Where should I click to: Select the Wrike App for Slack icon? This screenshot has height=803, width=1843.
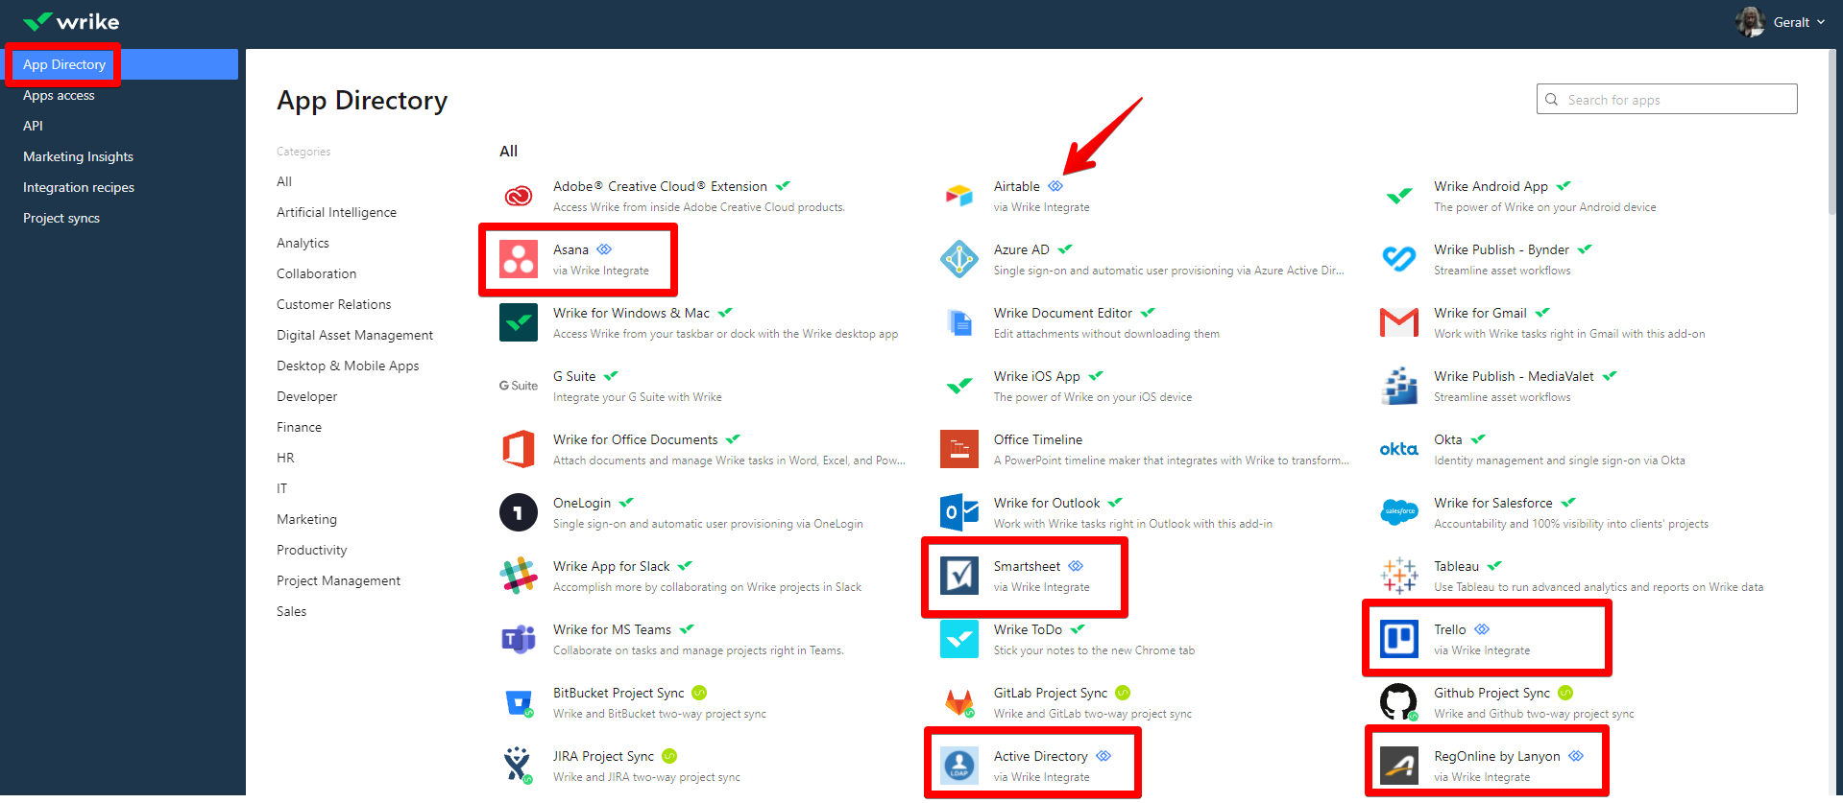coord(519,576)
